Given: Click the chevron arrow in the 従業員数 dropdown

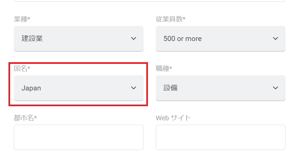Looking at the screenshot, I should point(275,38).
